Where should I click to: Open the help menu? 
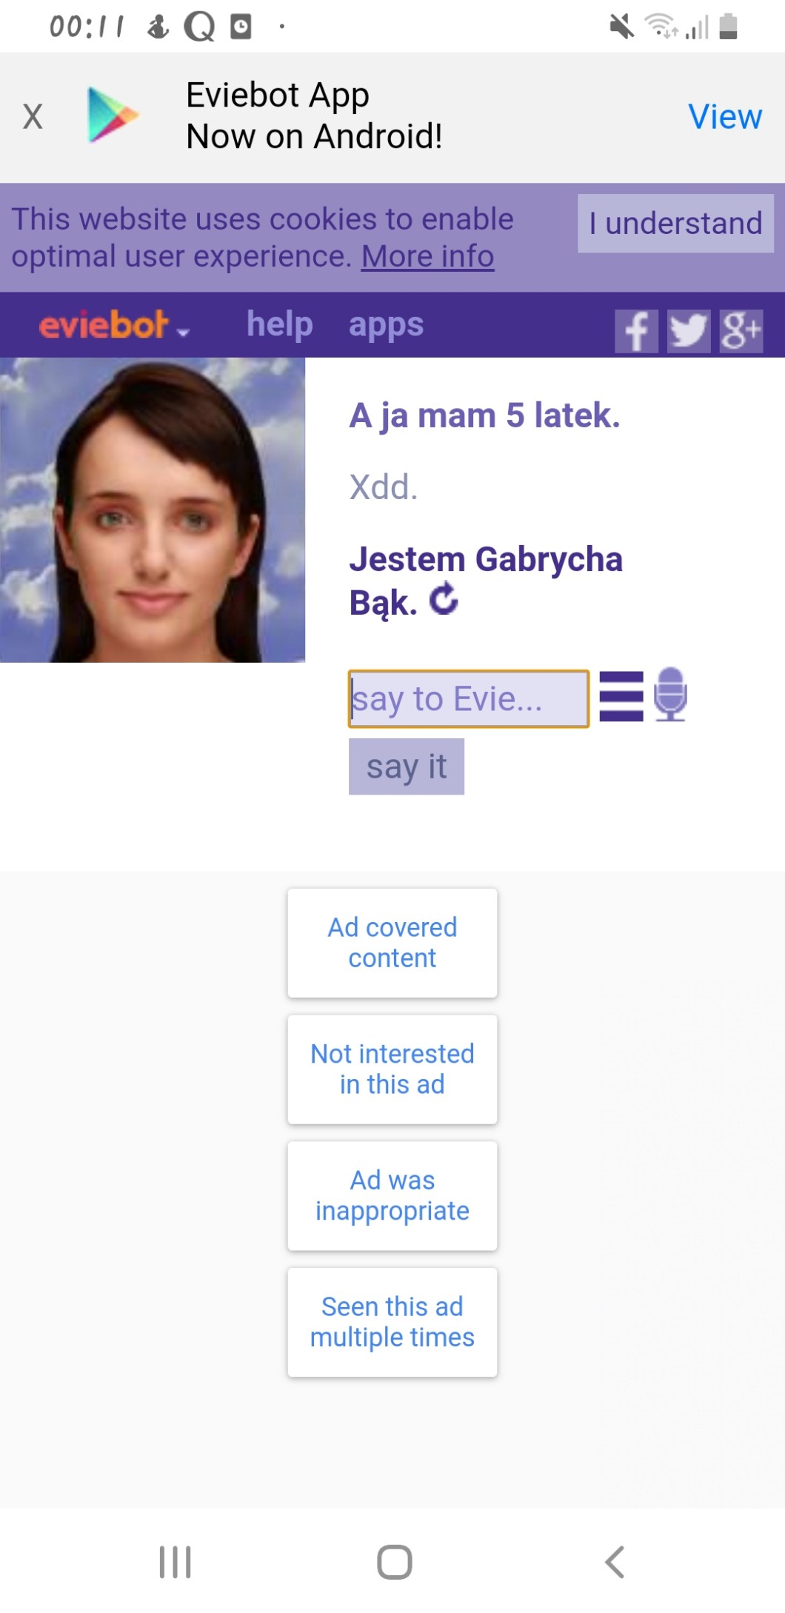279,324
